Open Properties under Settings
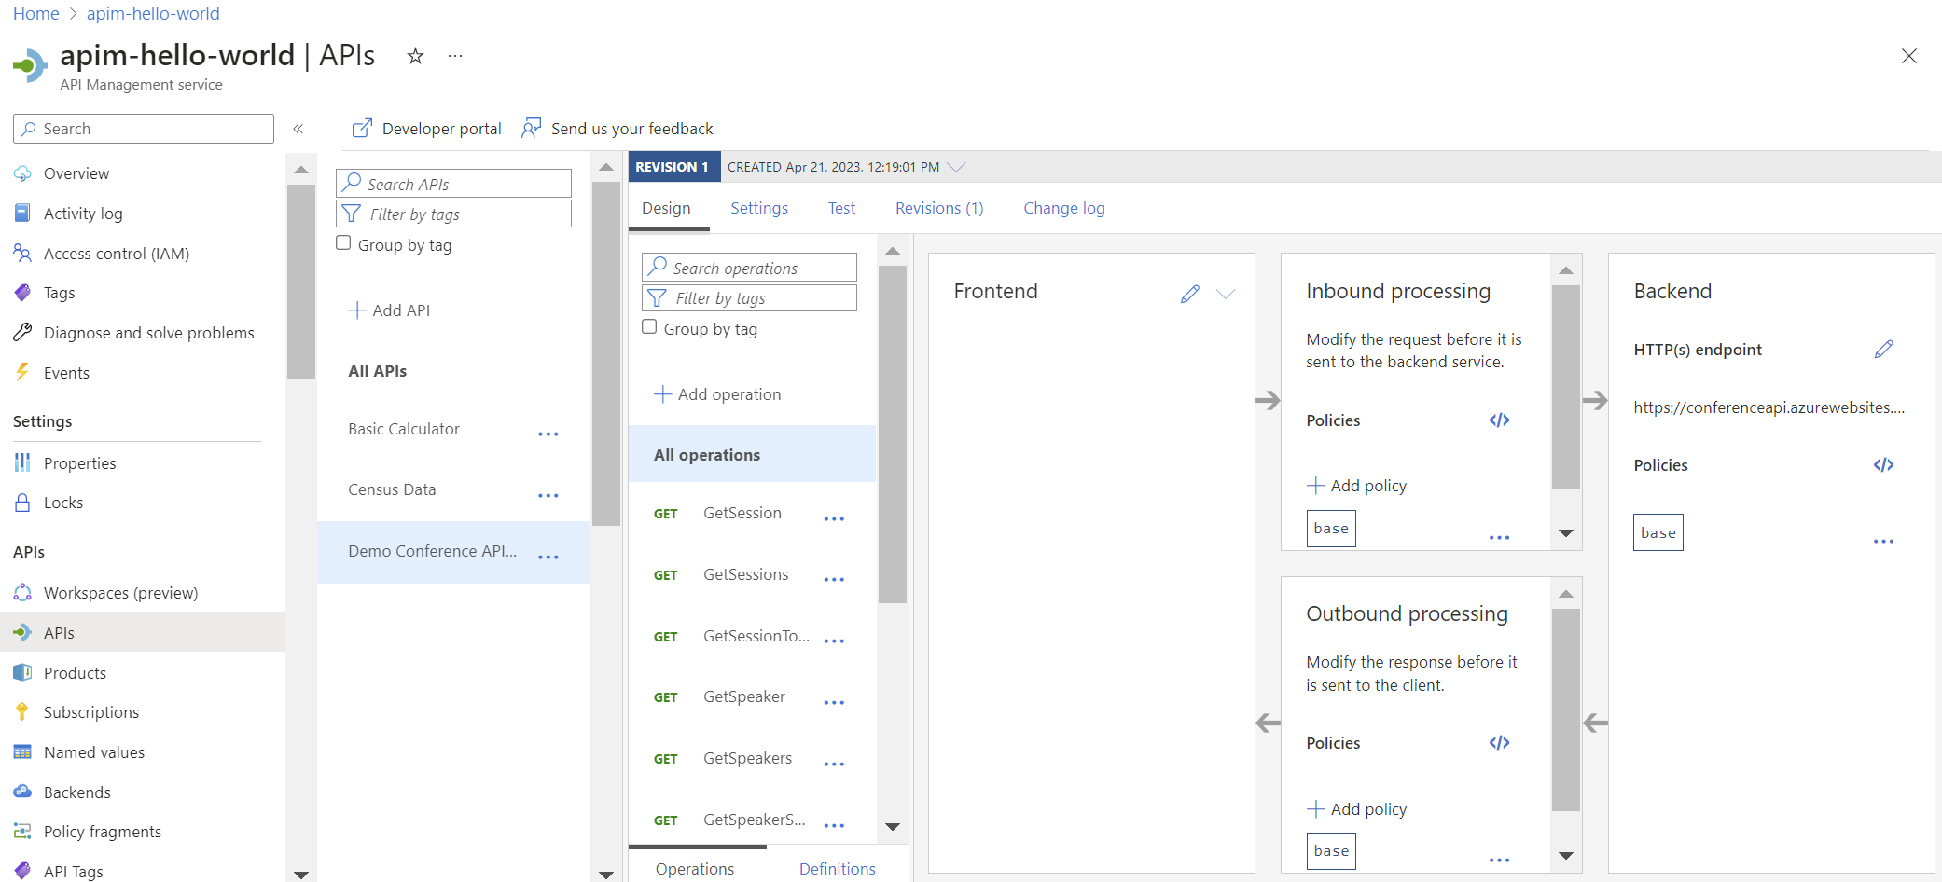This screenshot has width=1942, height=882. [79, 463]
